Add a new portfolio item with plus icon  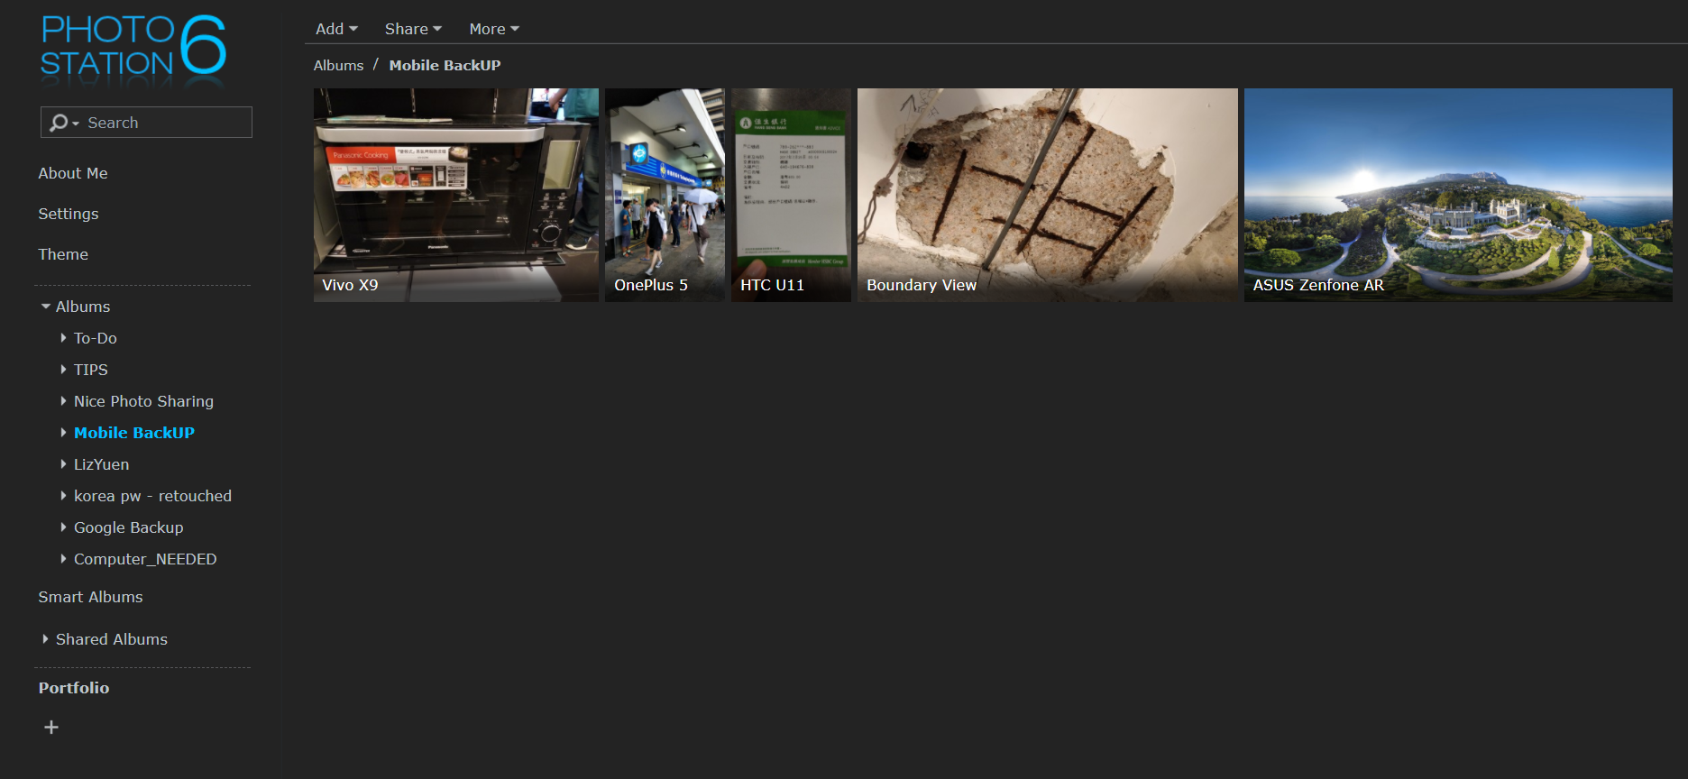point(51,727)
